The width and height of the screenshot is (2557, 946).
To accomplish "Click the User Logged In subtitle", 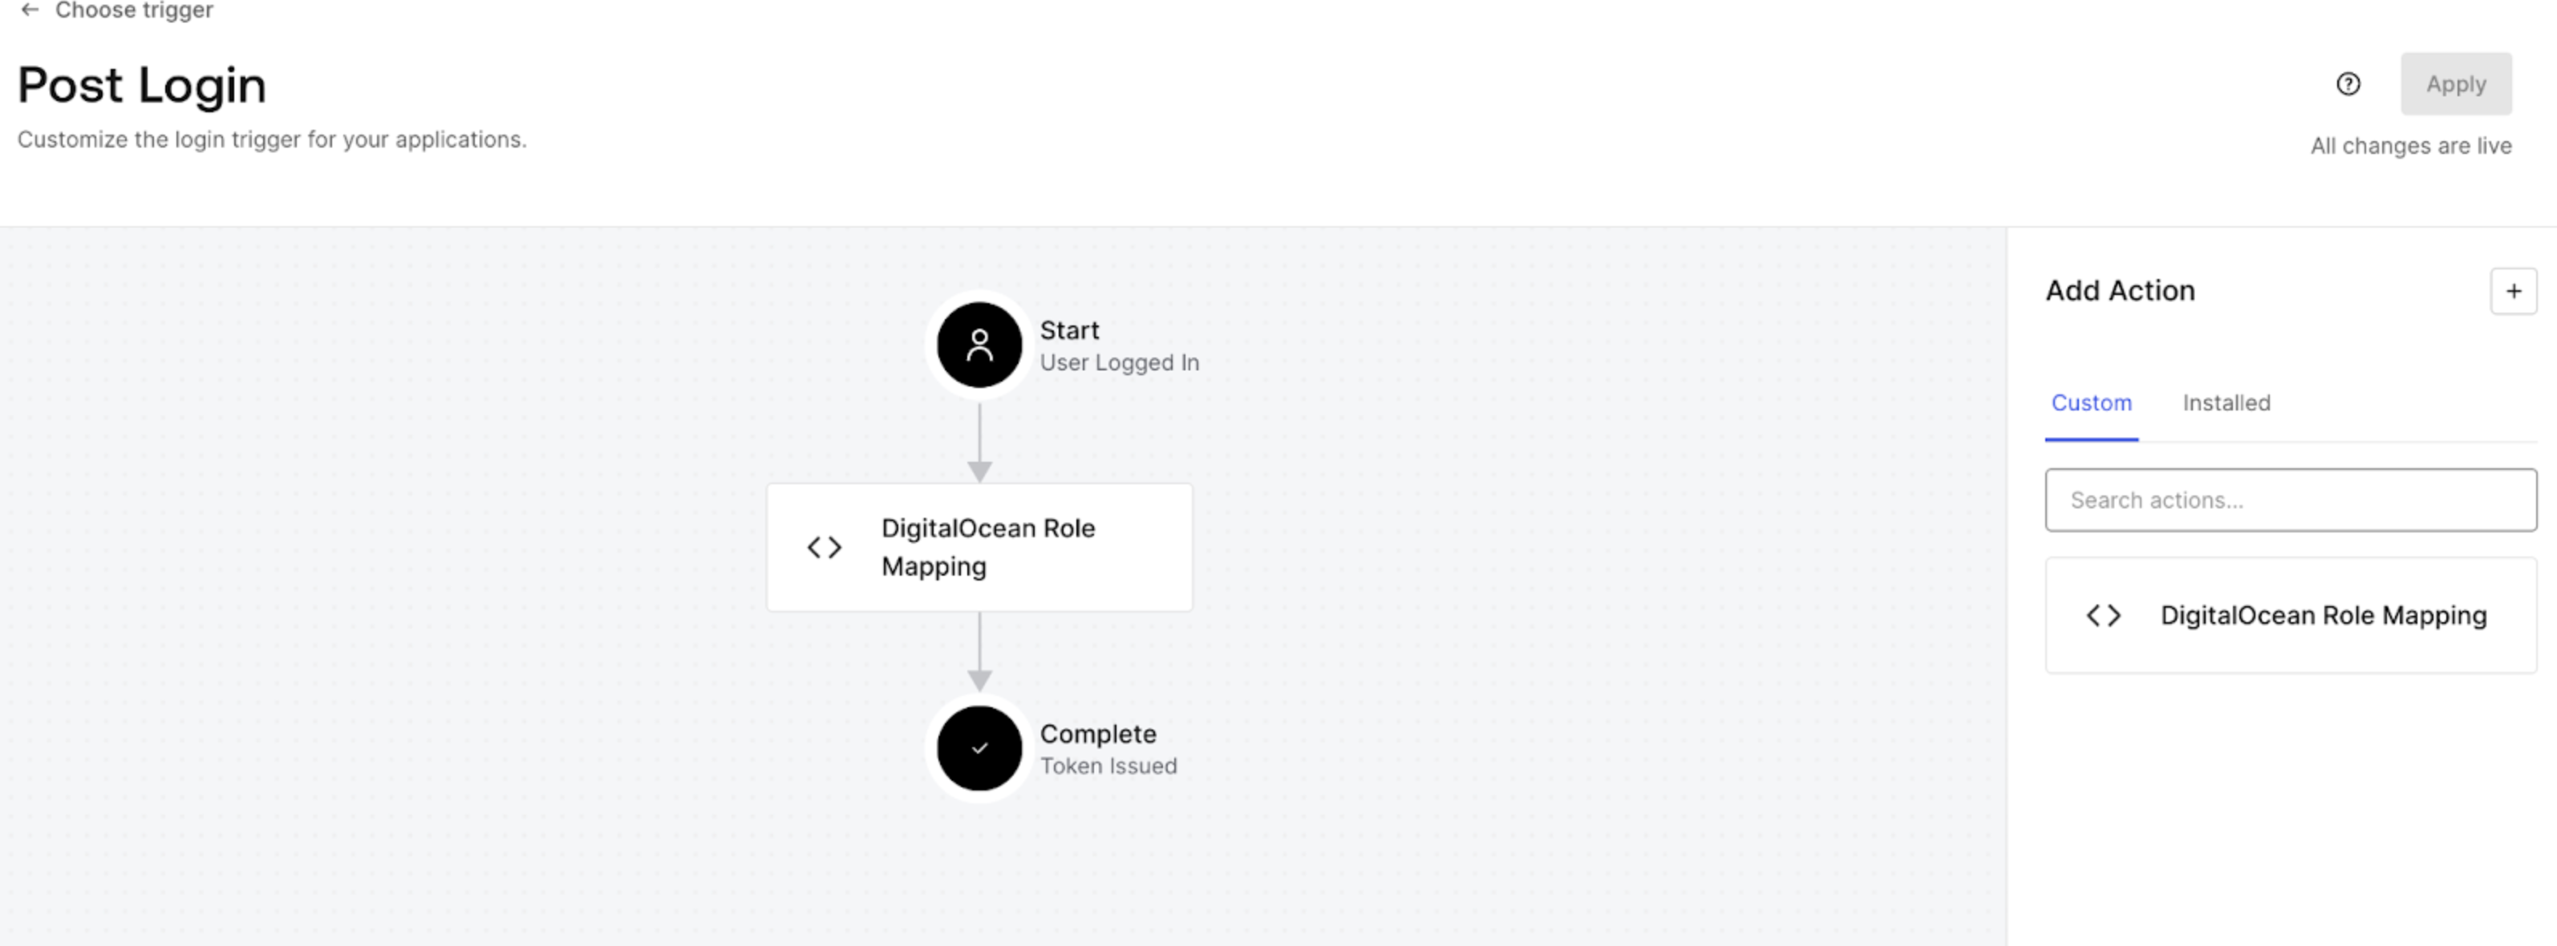I will tap(1120, 362).
